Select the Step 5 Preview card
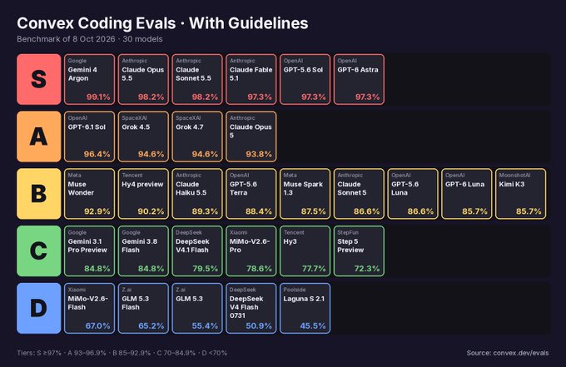This screenshot has height=367, width=566. coord(360,251)
